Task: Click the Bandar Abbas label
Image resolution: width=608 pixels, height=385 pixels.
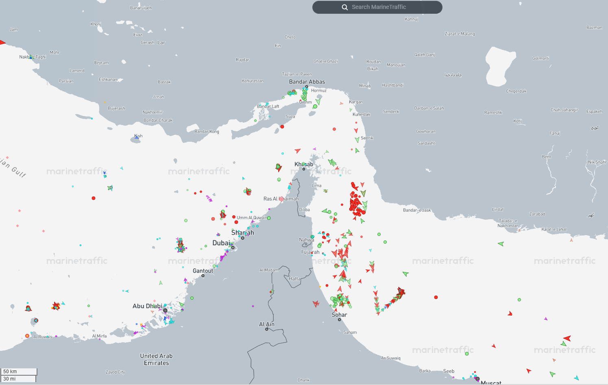Action: (x=307, y=82)
